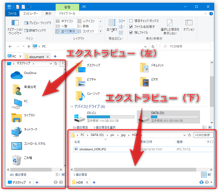Open the OneDrive cloud icon
Screen dimensions: 220x192
17,75
